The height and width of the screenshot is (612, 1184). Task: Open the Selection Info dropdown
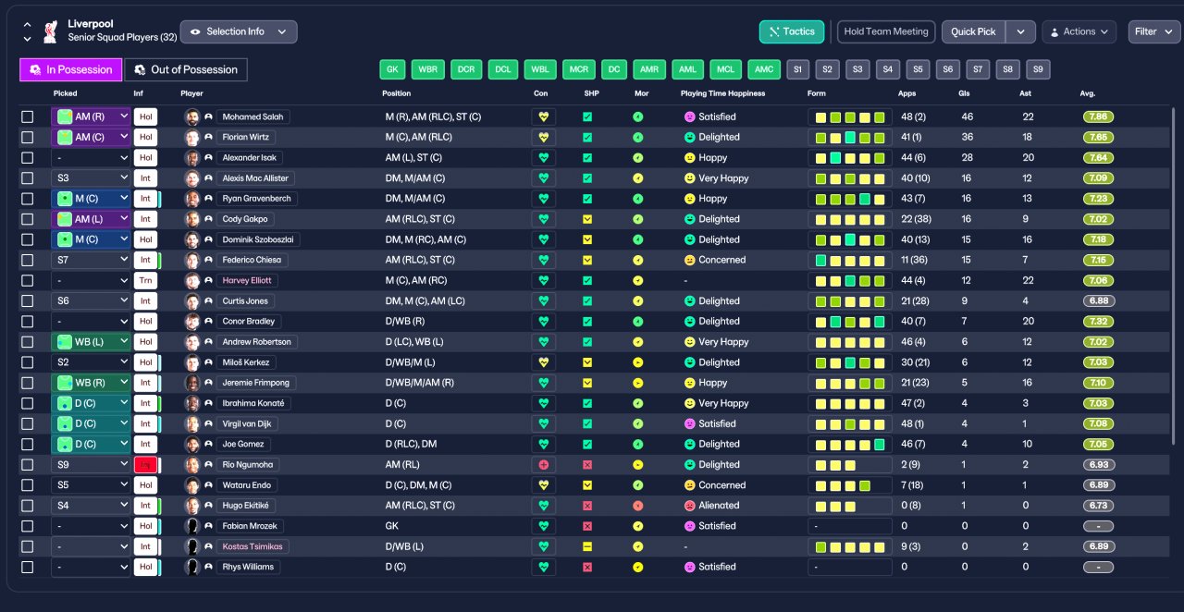tap(239, 31)
